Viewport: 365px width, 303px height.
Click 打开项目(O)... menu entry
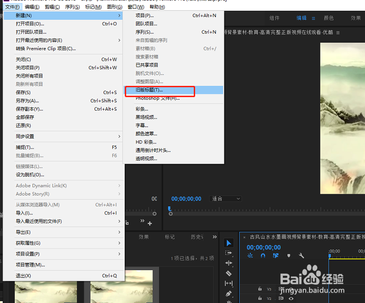(64, 24)
